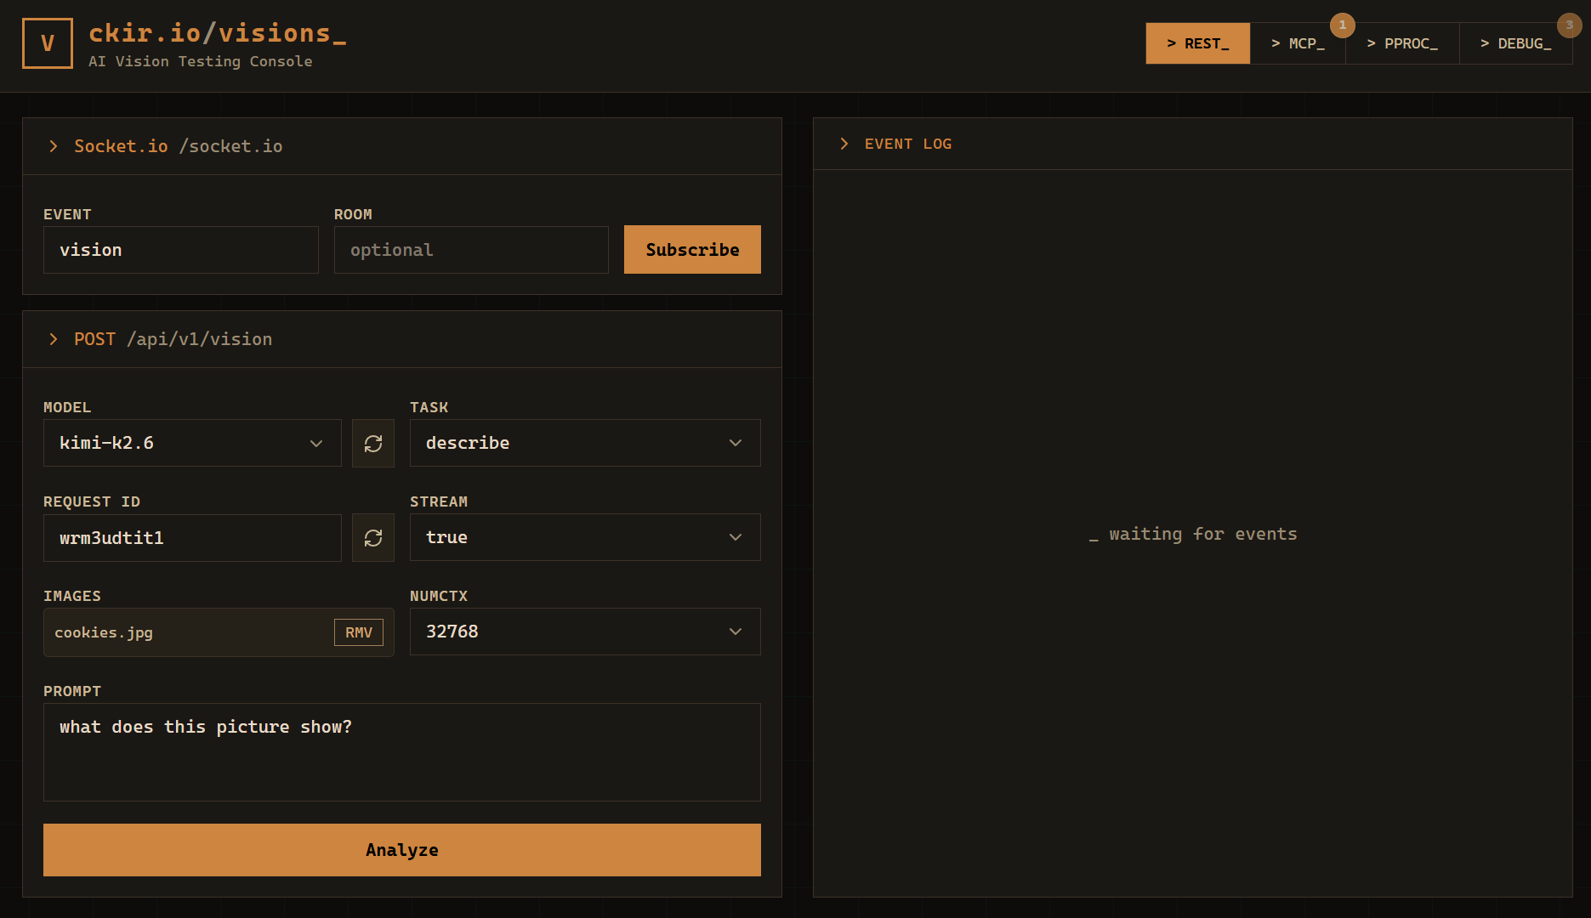Refresh the model list icon

click(x=373, y=443)
